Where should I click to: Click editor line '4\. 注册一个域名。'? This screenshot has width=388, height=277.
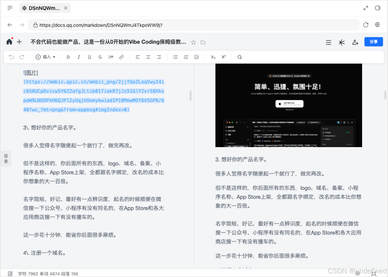point(45,253)
